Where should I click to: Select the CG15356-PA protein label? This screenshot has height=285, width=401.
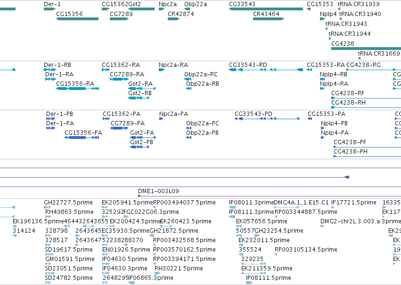(x=83, y=133)
